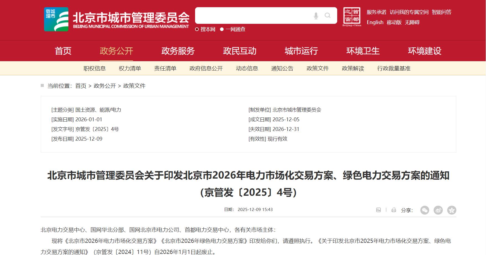This screenshot has height=255, width=486.
Task: Select the 一网通查 radio option
Action: [222, 29]
